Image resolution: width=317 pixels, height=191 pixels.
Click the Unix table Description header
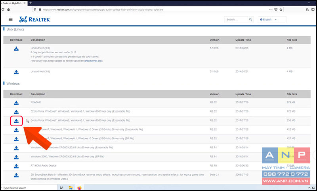(38, 40)
